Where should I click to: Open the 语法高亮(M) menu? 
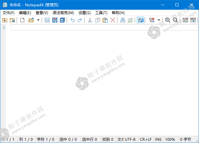[63, 13]
